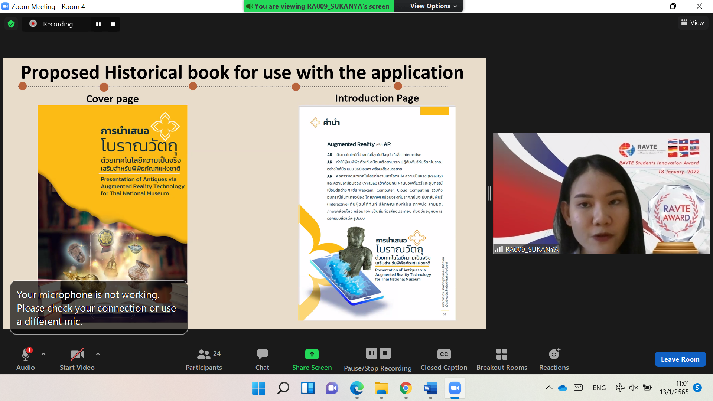Open the View Options dropdown
Image resolution: width=713 pixels, height=401 pixels.
[x=433, y=6]
